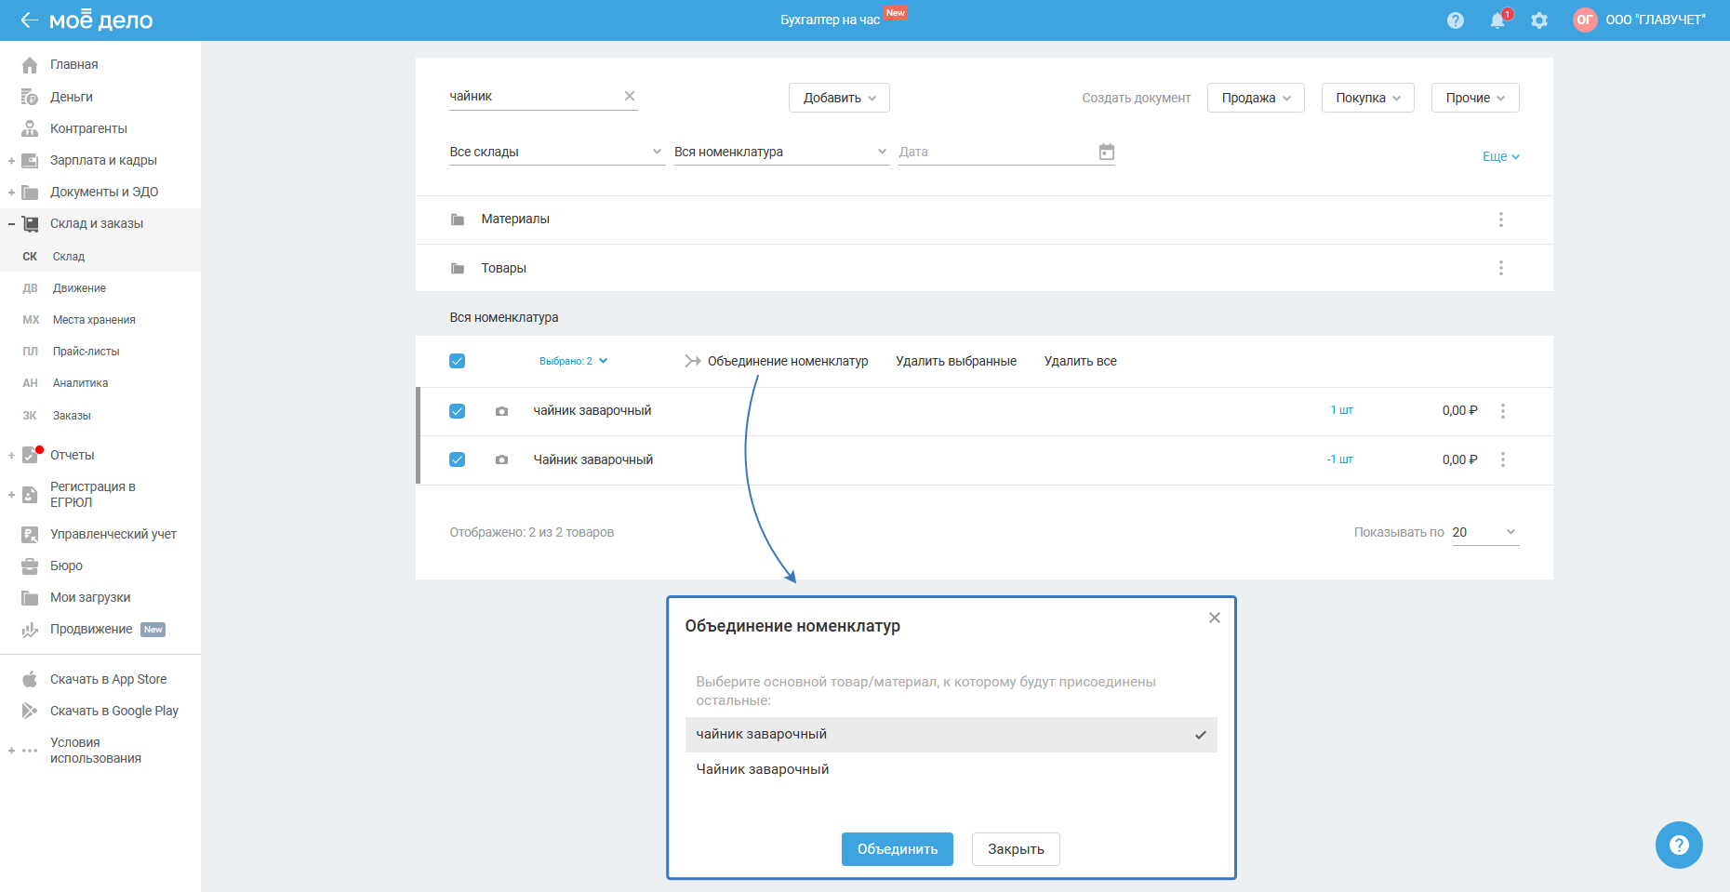Open the Покупка dropdown
This screenshot has width=1730, height=892.
pyautogui.click(x=1368, y=98)
